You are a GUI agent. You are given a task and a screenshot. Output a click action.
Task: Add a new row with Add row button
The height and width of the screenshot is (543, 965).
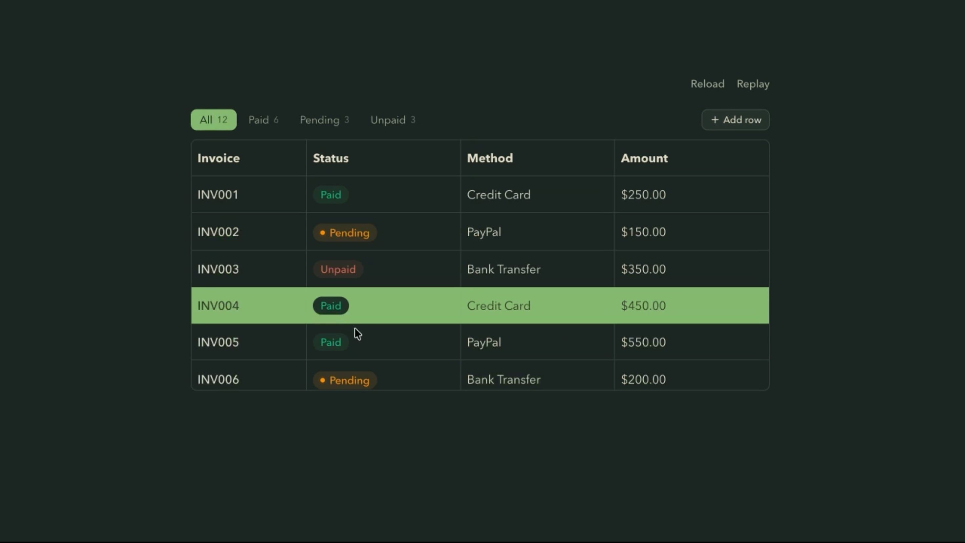pos(735,120)
